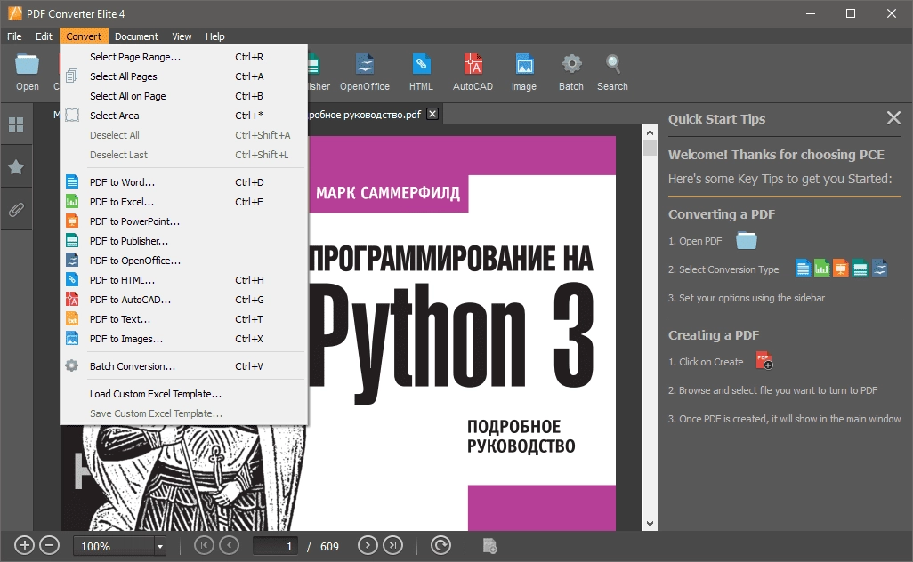Choose Load Custom Excel Template

183,394
